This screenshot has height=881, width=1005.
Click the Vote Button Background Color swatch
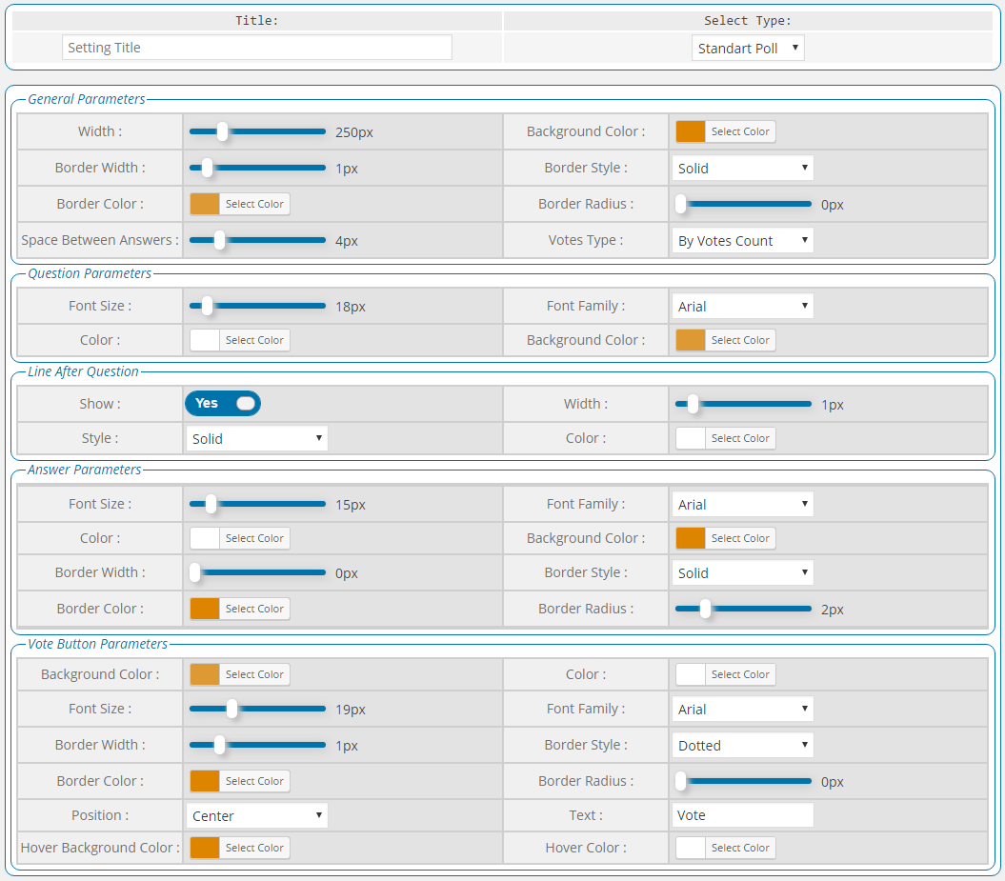point(205,674)
